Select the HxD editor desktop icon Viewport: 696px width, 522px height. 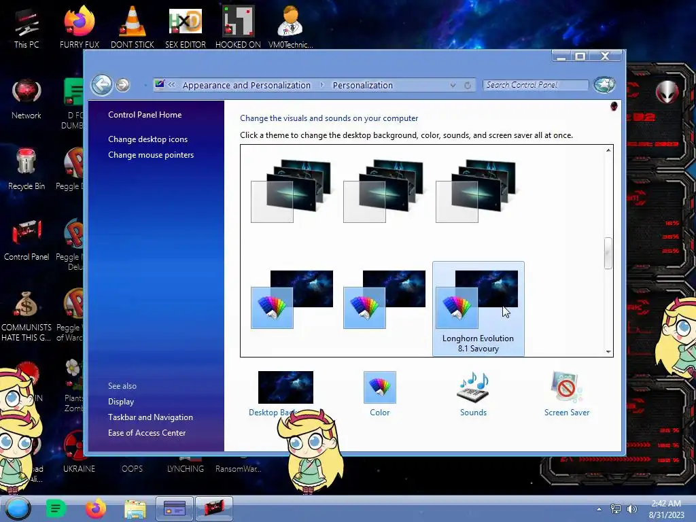(185, 27)
